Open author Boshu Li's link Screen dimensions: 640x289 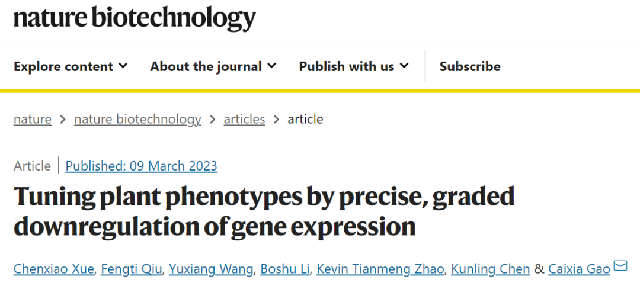285,269
